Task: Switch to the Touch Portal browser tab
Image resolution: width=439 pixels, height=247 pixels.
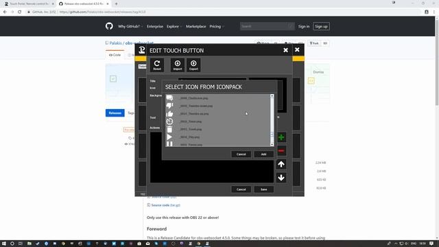Action: click(x=29, y=4)
